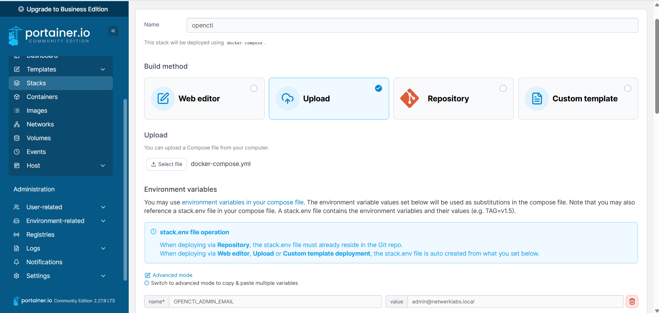The image size is (659, 313).
Task: Expand the User-related chevron
Action: [103, 207]
